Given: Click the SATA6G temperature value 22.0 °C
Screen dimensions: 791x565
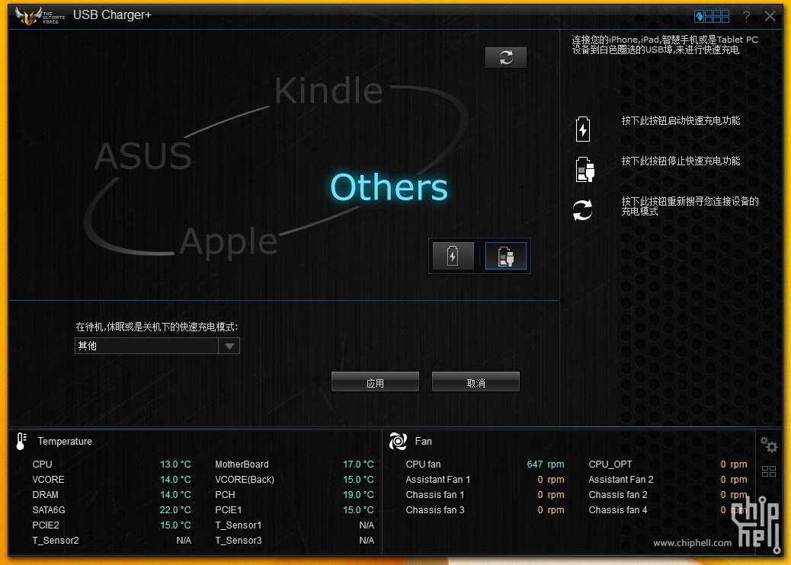Looking at the screenshot, I should click(175, 509).
